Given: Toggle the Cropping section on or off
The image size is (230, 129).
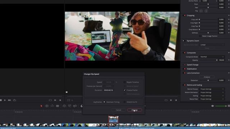Looking at the screenshot, I should pyautogui.click(x=184, y=15).
